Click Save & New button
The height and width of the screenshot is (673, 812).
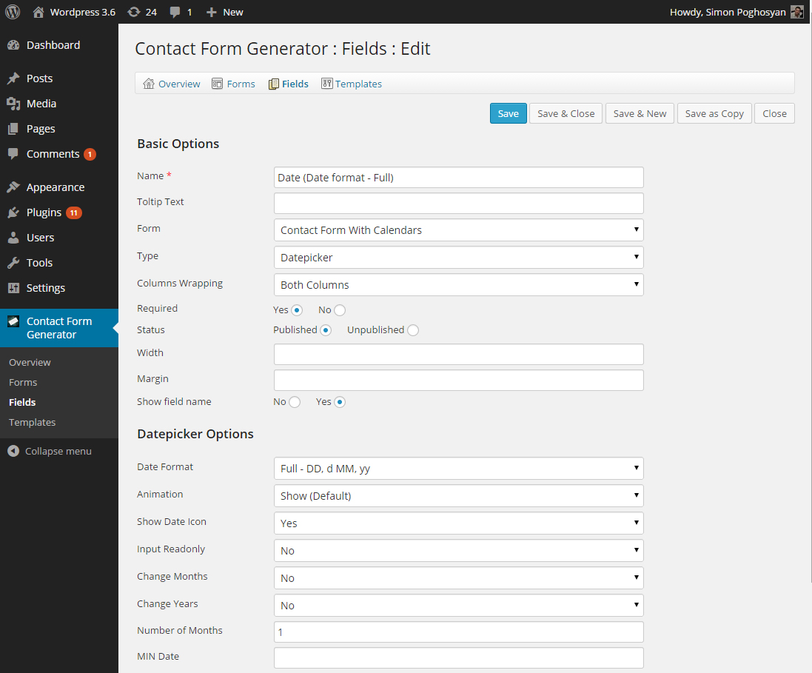point(640,113)
